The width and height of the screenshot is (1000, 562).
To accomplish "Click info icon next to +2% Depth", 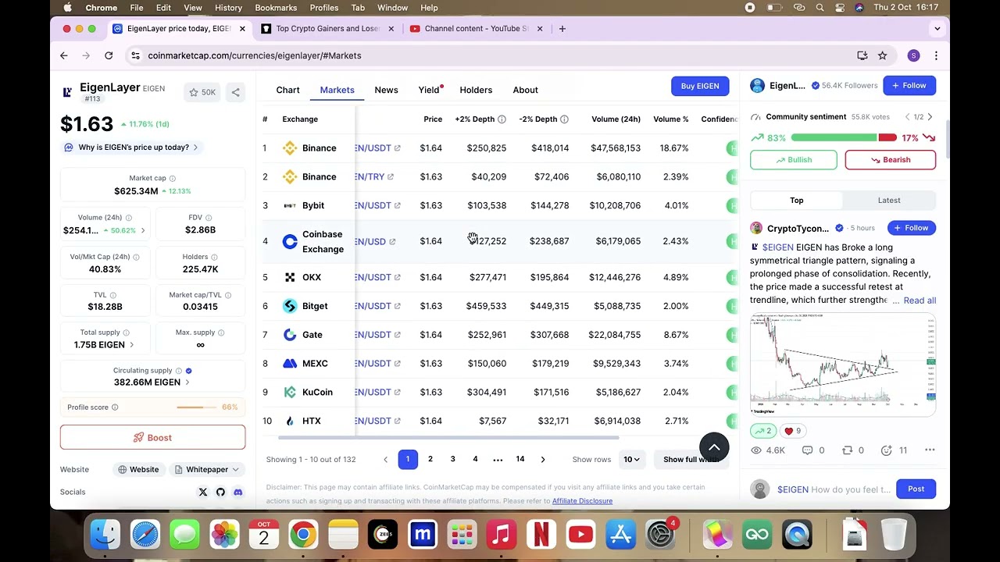I will [502, 119].
